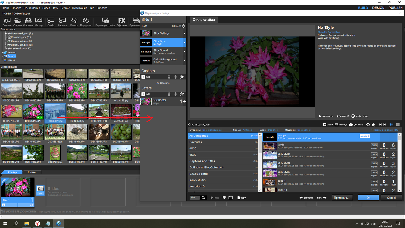Select the Pictures folder in tree

click(12, 56)
